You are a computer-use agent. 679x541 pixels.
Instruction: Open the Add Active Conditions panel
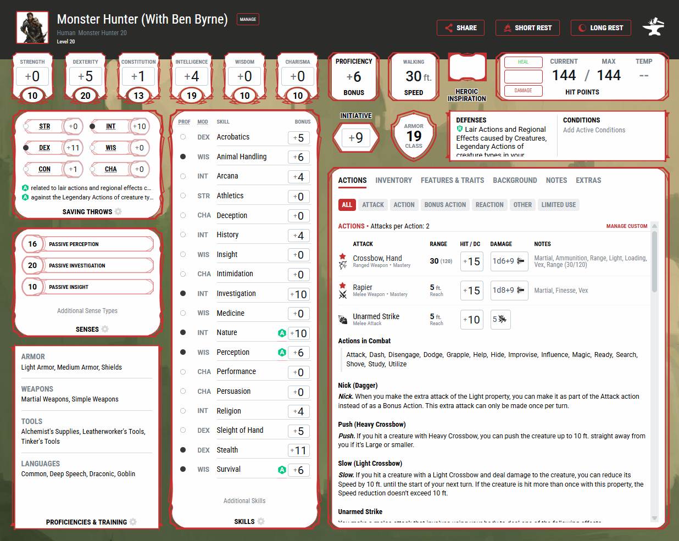pos(594,130)
